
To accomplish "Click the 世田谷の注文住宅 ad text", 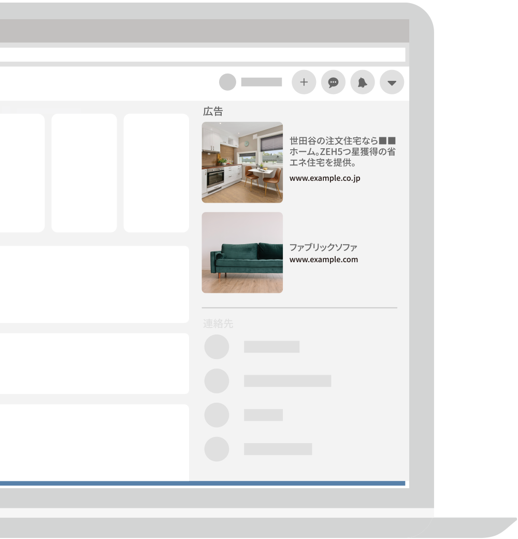I will [x=342, y=151].
